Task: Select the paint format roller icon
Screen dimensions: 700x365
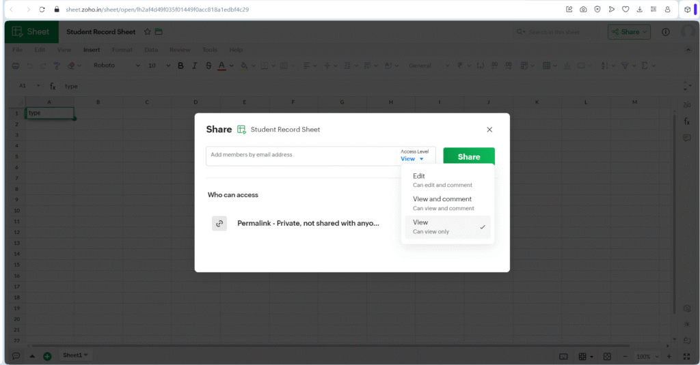Action: 57,65
